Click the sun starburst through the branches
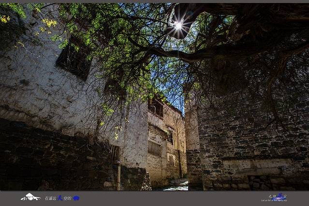 [x=178, y=26]
